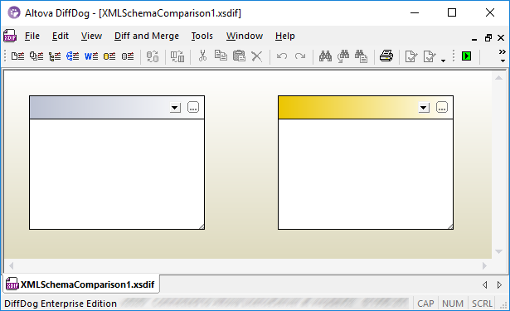
Task: Expand toolbar overflow chevron
Action: 503,51
